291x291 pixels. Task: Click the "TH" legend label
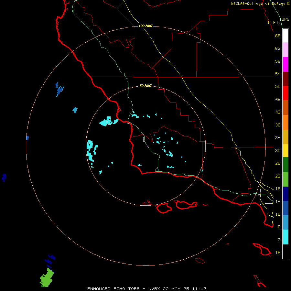(x=278, y=253)
